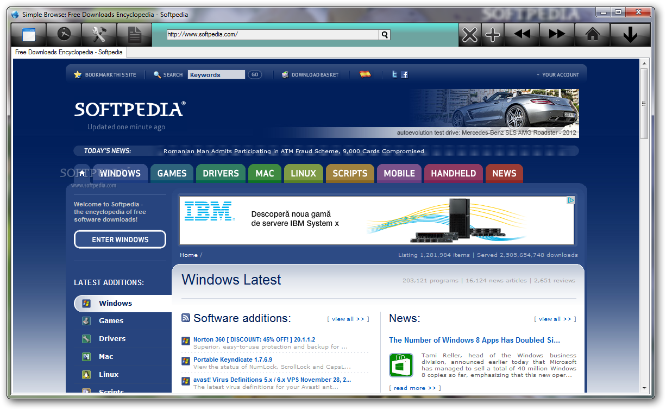666x410 pixels.
Task: Click today's news ATM Fraud headline
Action: click(294, 151)
